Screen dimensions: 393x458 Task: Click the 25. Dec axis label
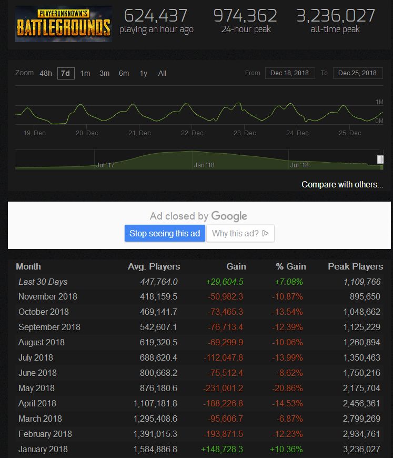coord(350,133)
